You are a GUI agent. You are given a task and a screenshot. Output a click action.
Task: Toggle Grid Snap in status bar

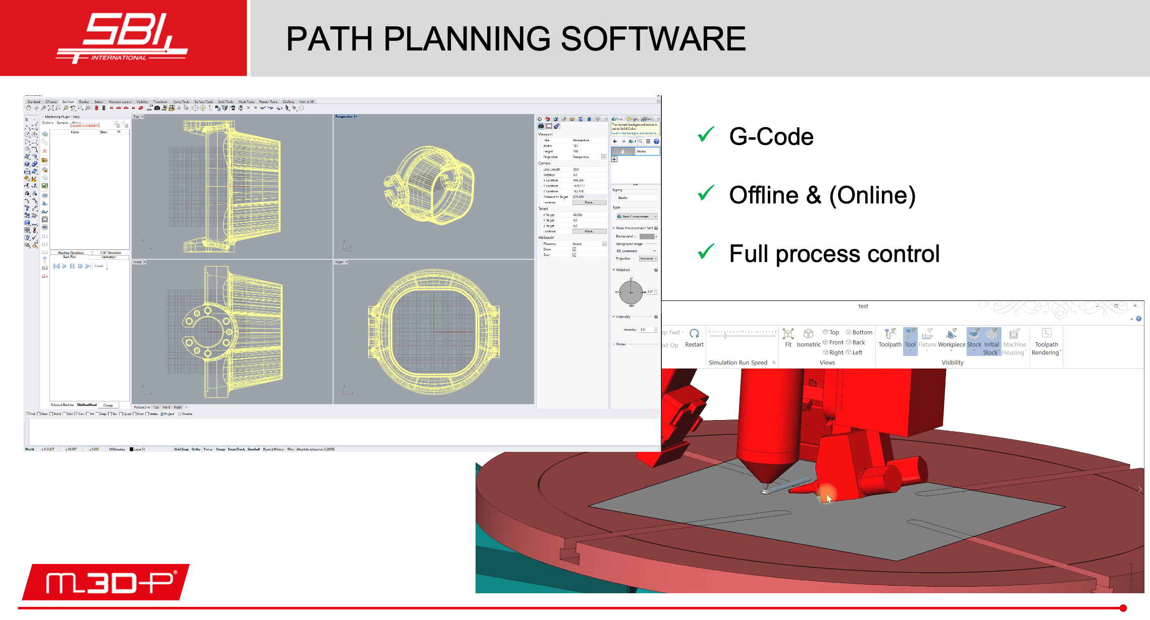(181, 449)
